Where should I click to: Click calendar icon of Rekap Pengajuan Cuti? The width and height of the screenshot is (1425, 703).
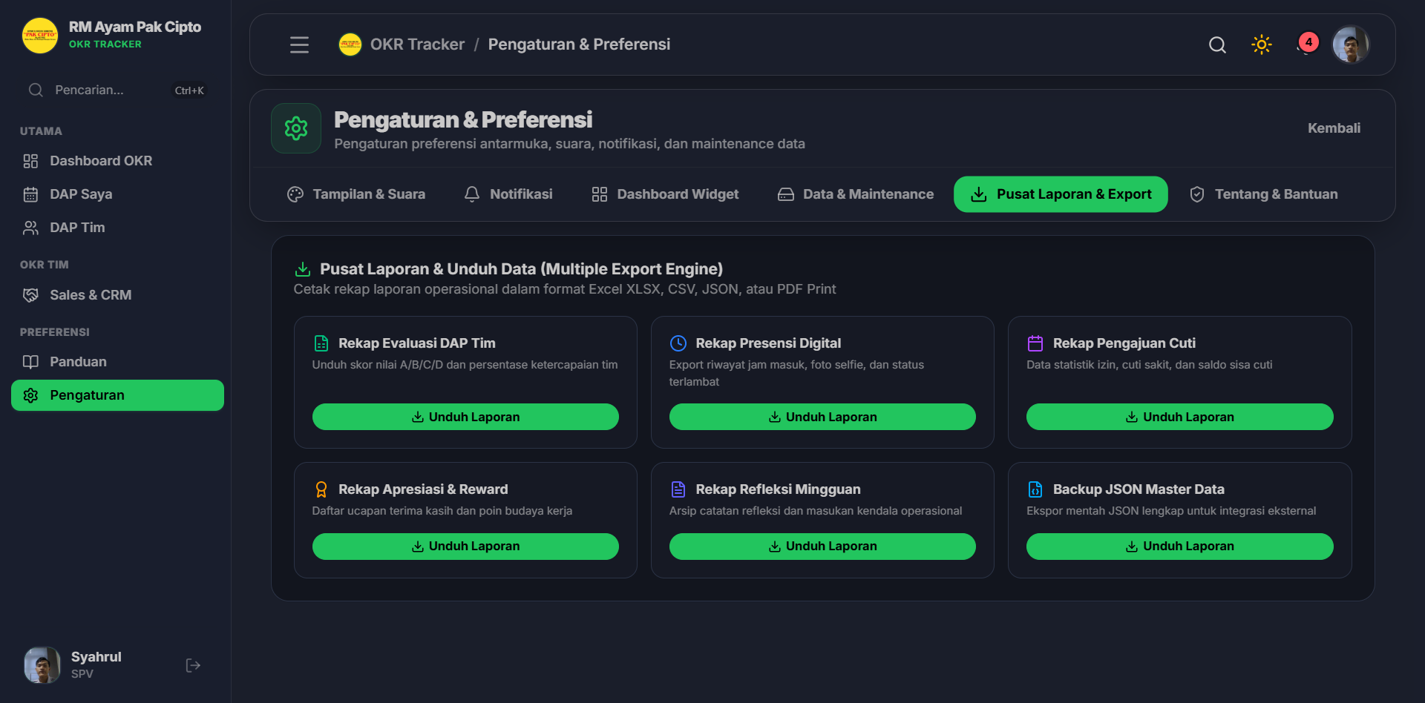point(1035,343)
